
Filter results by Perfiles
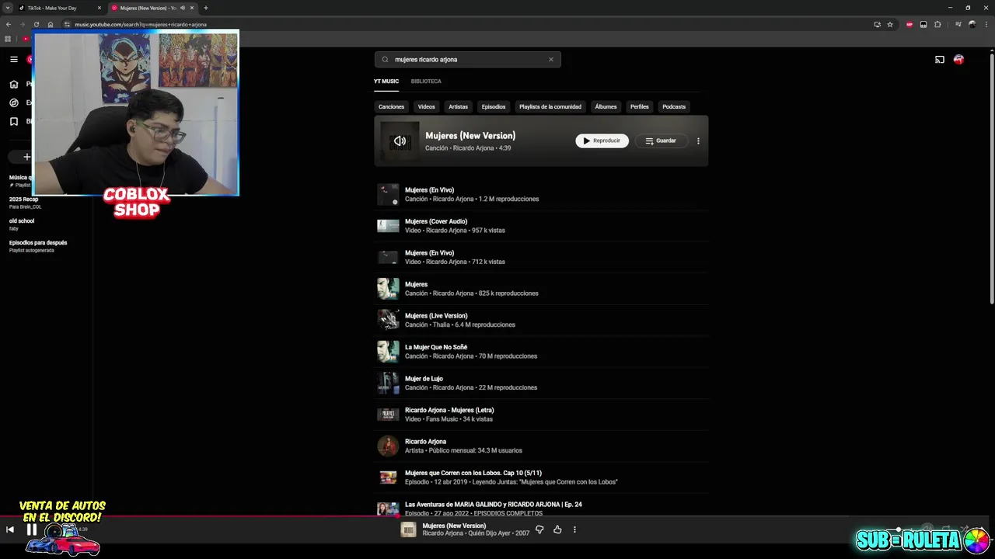640,106
